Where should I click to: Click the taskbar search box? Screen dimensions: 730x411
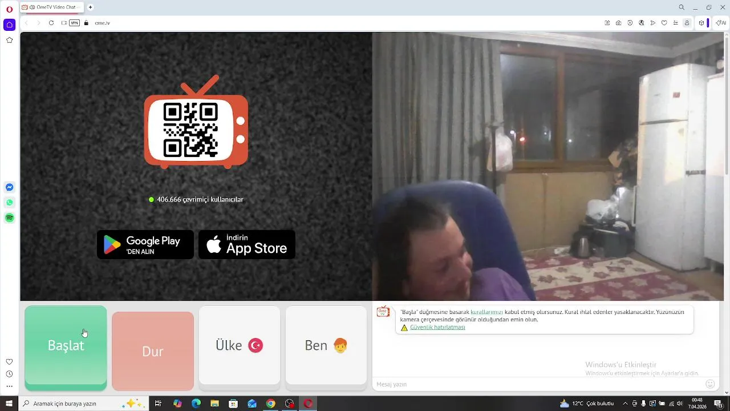84,404
